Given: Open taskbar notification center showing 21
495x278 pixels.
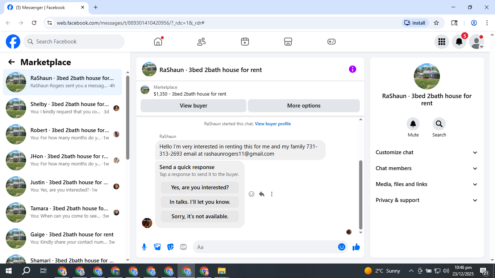Looking at the screenshot, I should (484, 271).
